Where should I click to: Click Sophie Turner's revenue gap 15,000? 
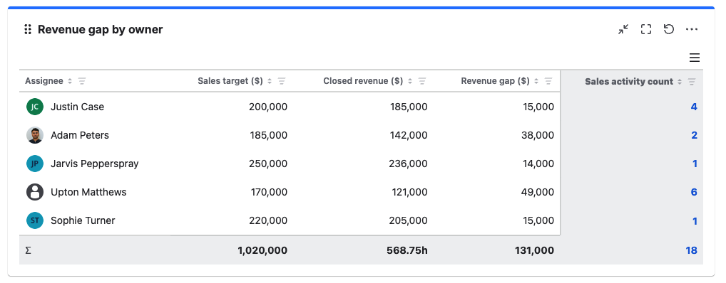[x=538, y=220]
